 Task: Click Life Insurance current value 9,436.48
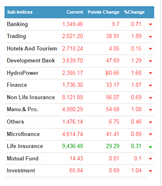[72, 146]
